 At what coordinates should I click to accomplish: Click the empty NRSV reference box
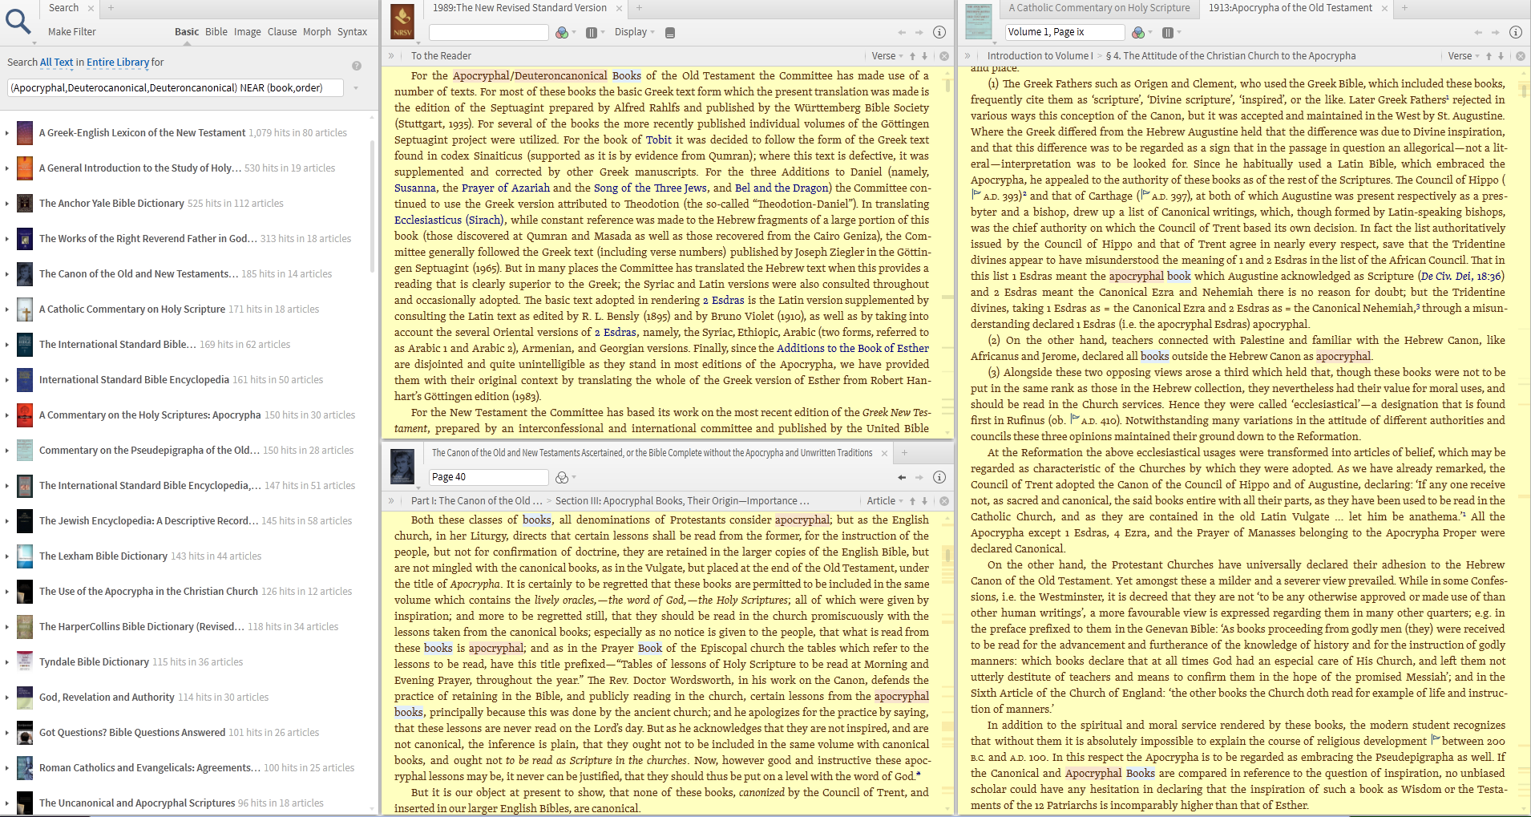coord(488,32)
